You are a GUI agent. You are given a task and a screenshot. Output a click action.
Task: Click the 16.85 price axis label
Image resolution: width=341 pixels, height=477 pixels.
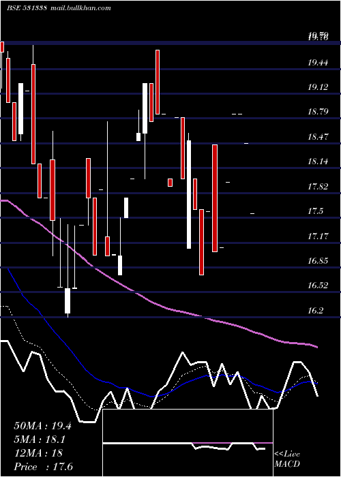318,261
